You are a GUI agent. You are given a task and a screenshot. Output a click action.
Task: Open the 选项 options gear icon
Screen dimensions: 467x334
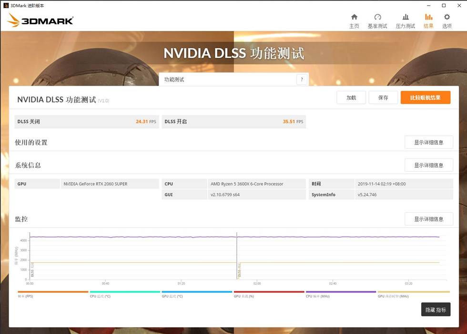(x=447, y=18)
